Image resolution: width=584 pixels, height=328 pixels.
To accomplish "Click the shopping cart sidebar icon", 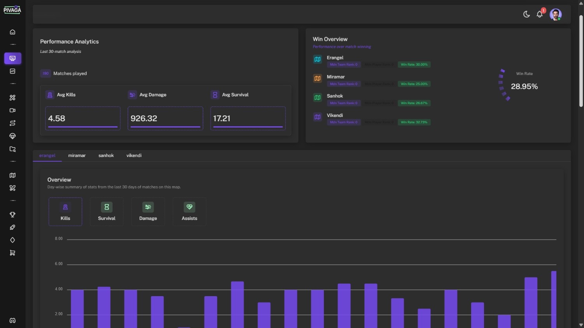I will (12, 253).
